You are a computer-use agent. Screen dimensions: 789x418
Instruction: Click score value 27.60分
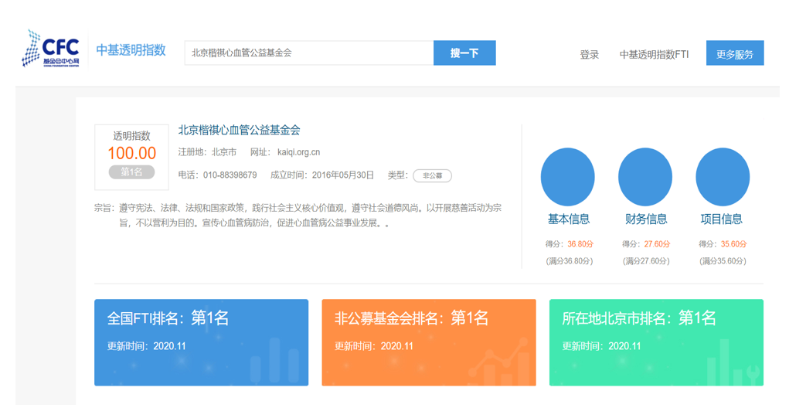[x=657, y=244]
